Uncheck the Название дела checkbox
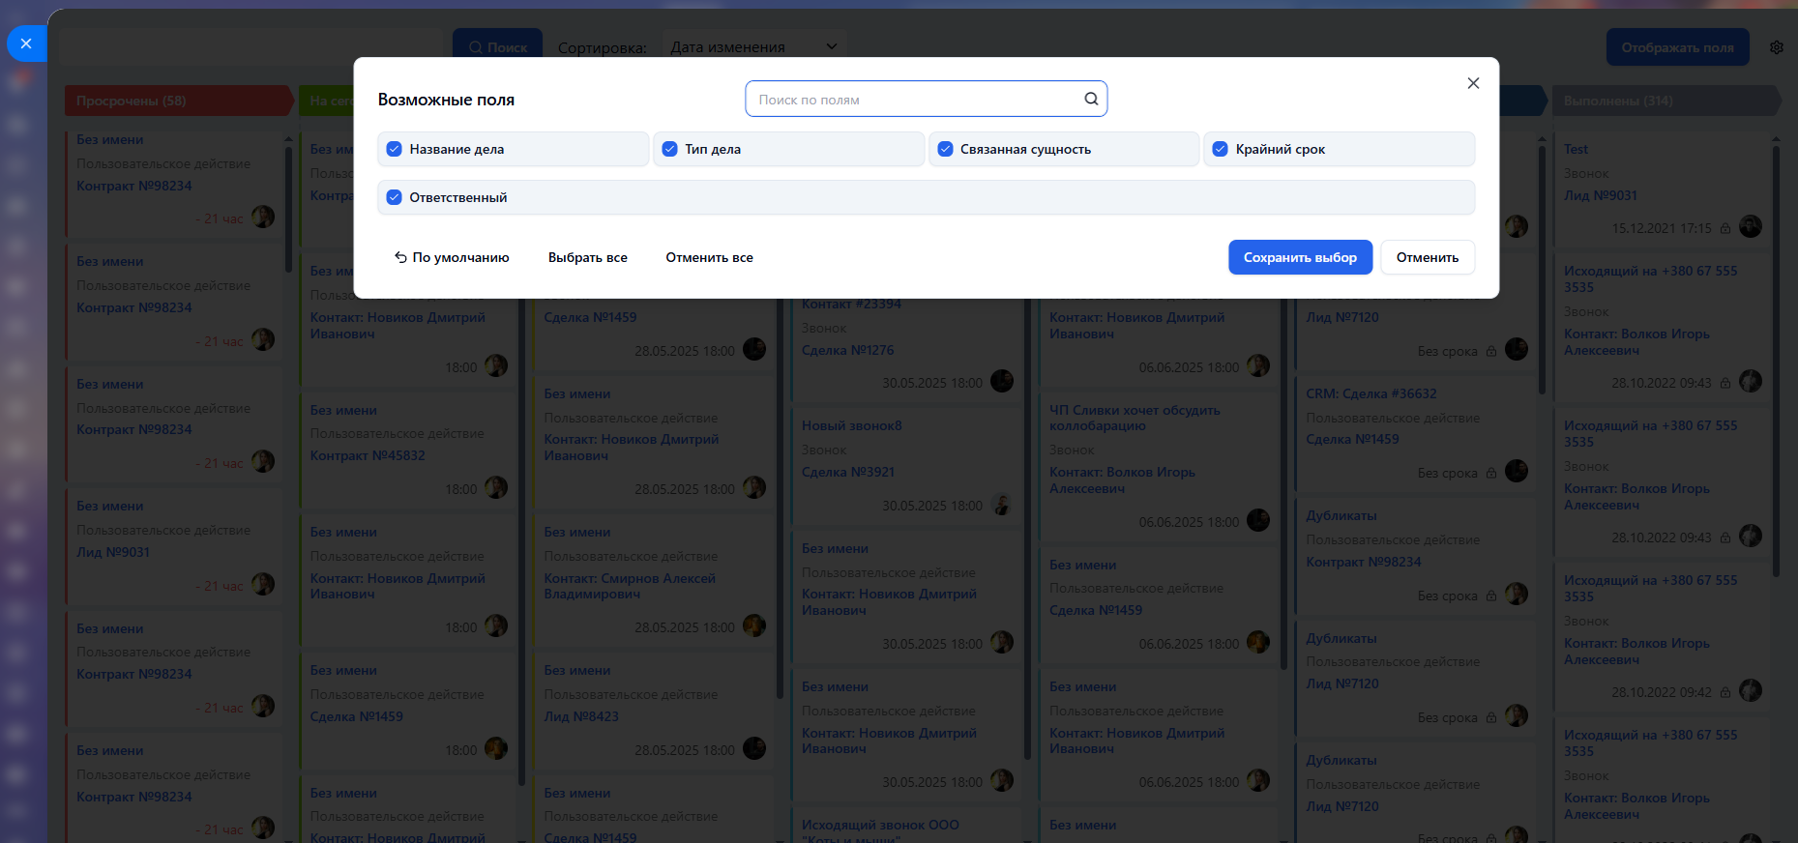Viewport: 1798px width, 843px height. (395, 149)
